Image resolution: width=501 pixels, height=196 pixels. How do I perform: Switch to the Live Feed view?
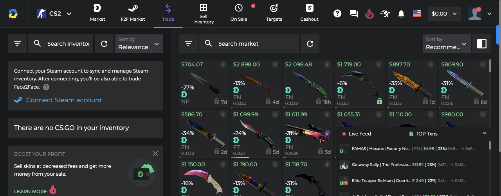coord(357,134)
